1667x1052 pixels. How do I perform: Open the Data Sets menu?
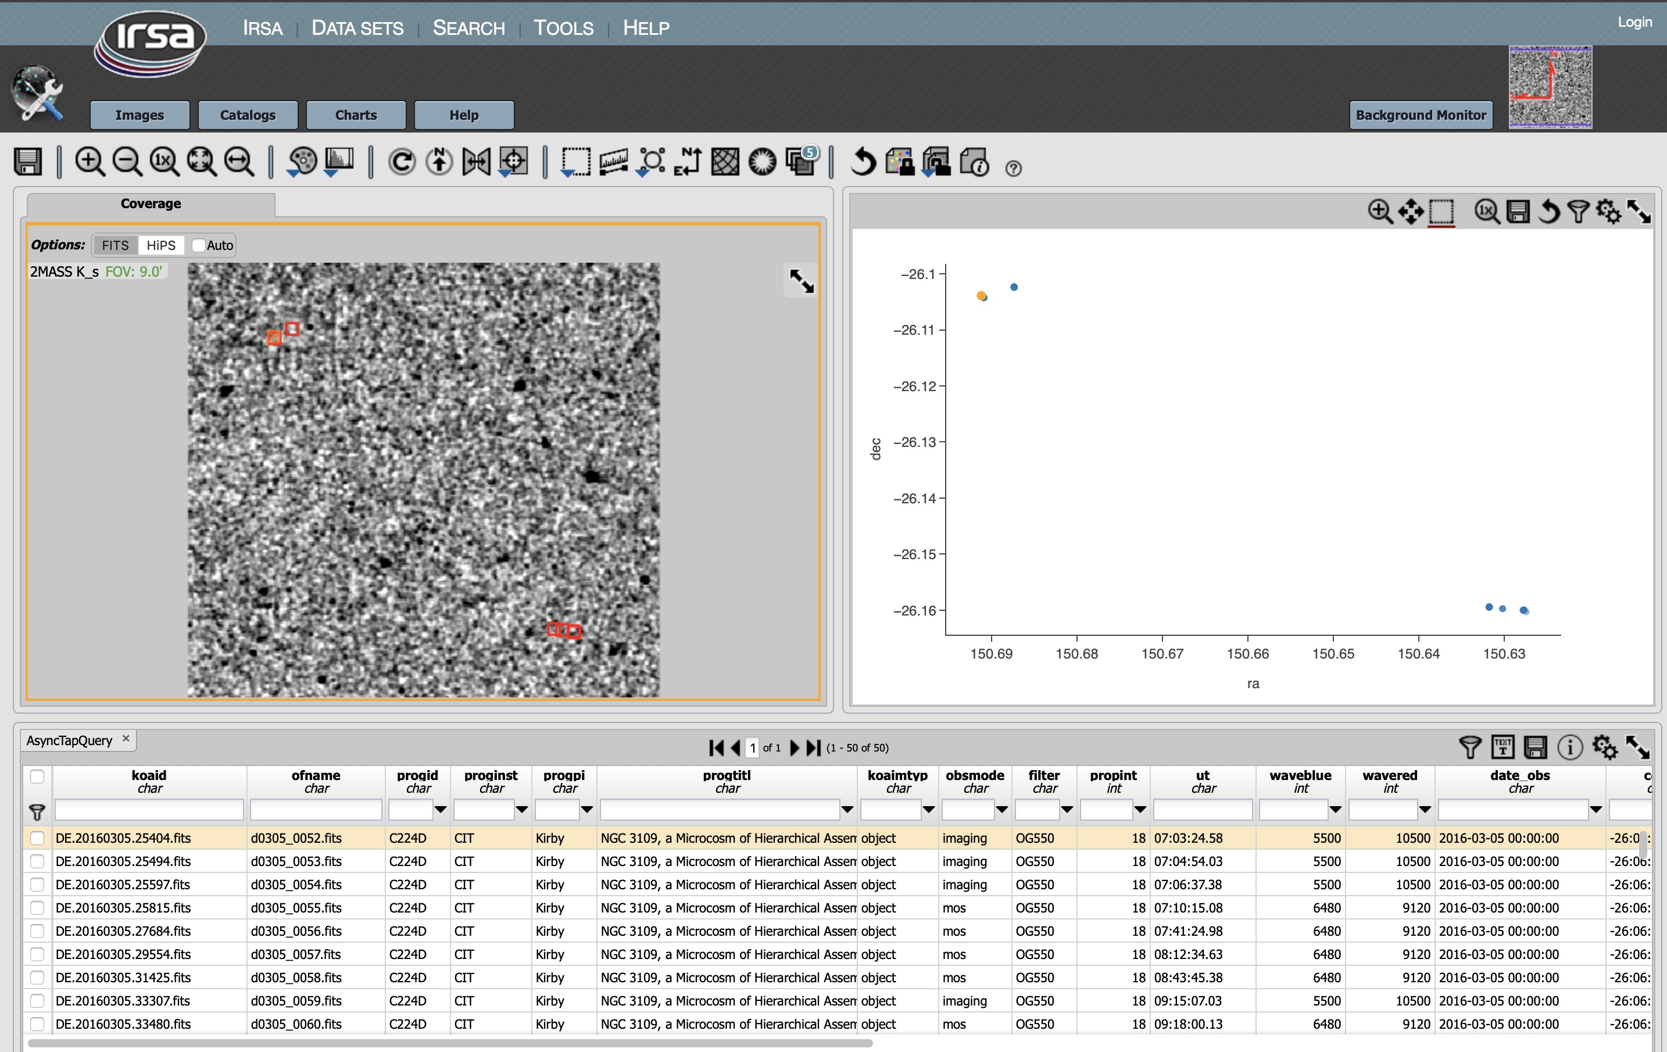click(360, 26)
